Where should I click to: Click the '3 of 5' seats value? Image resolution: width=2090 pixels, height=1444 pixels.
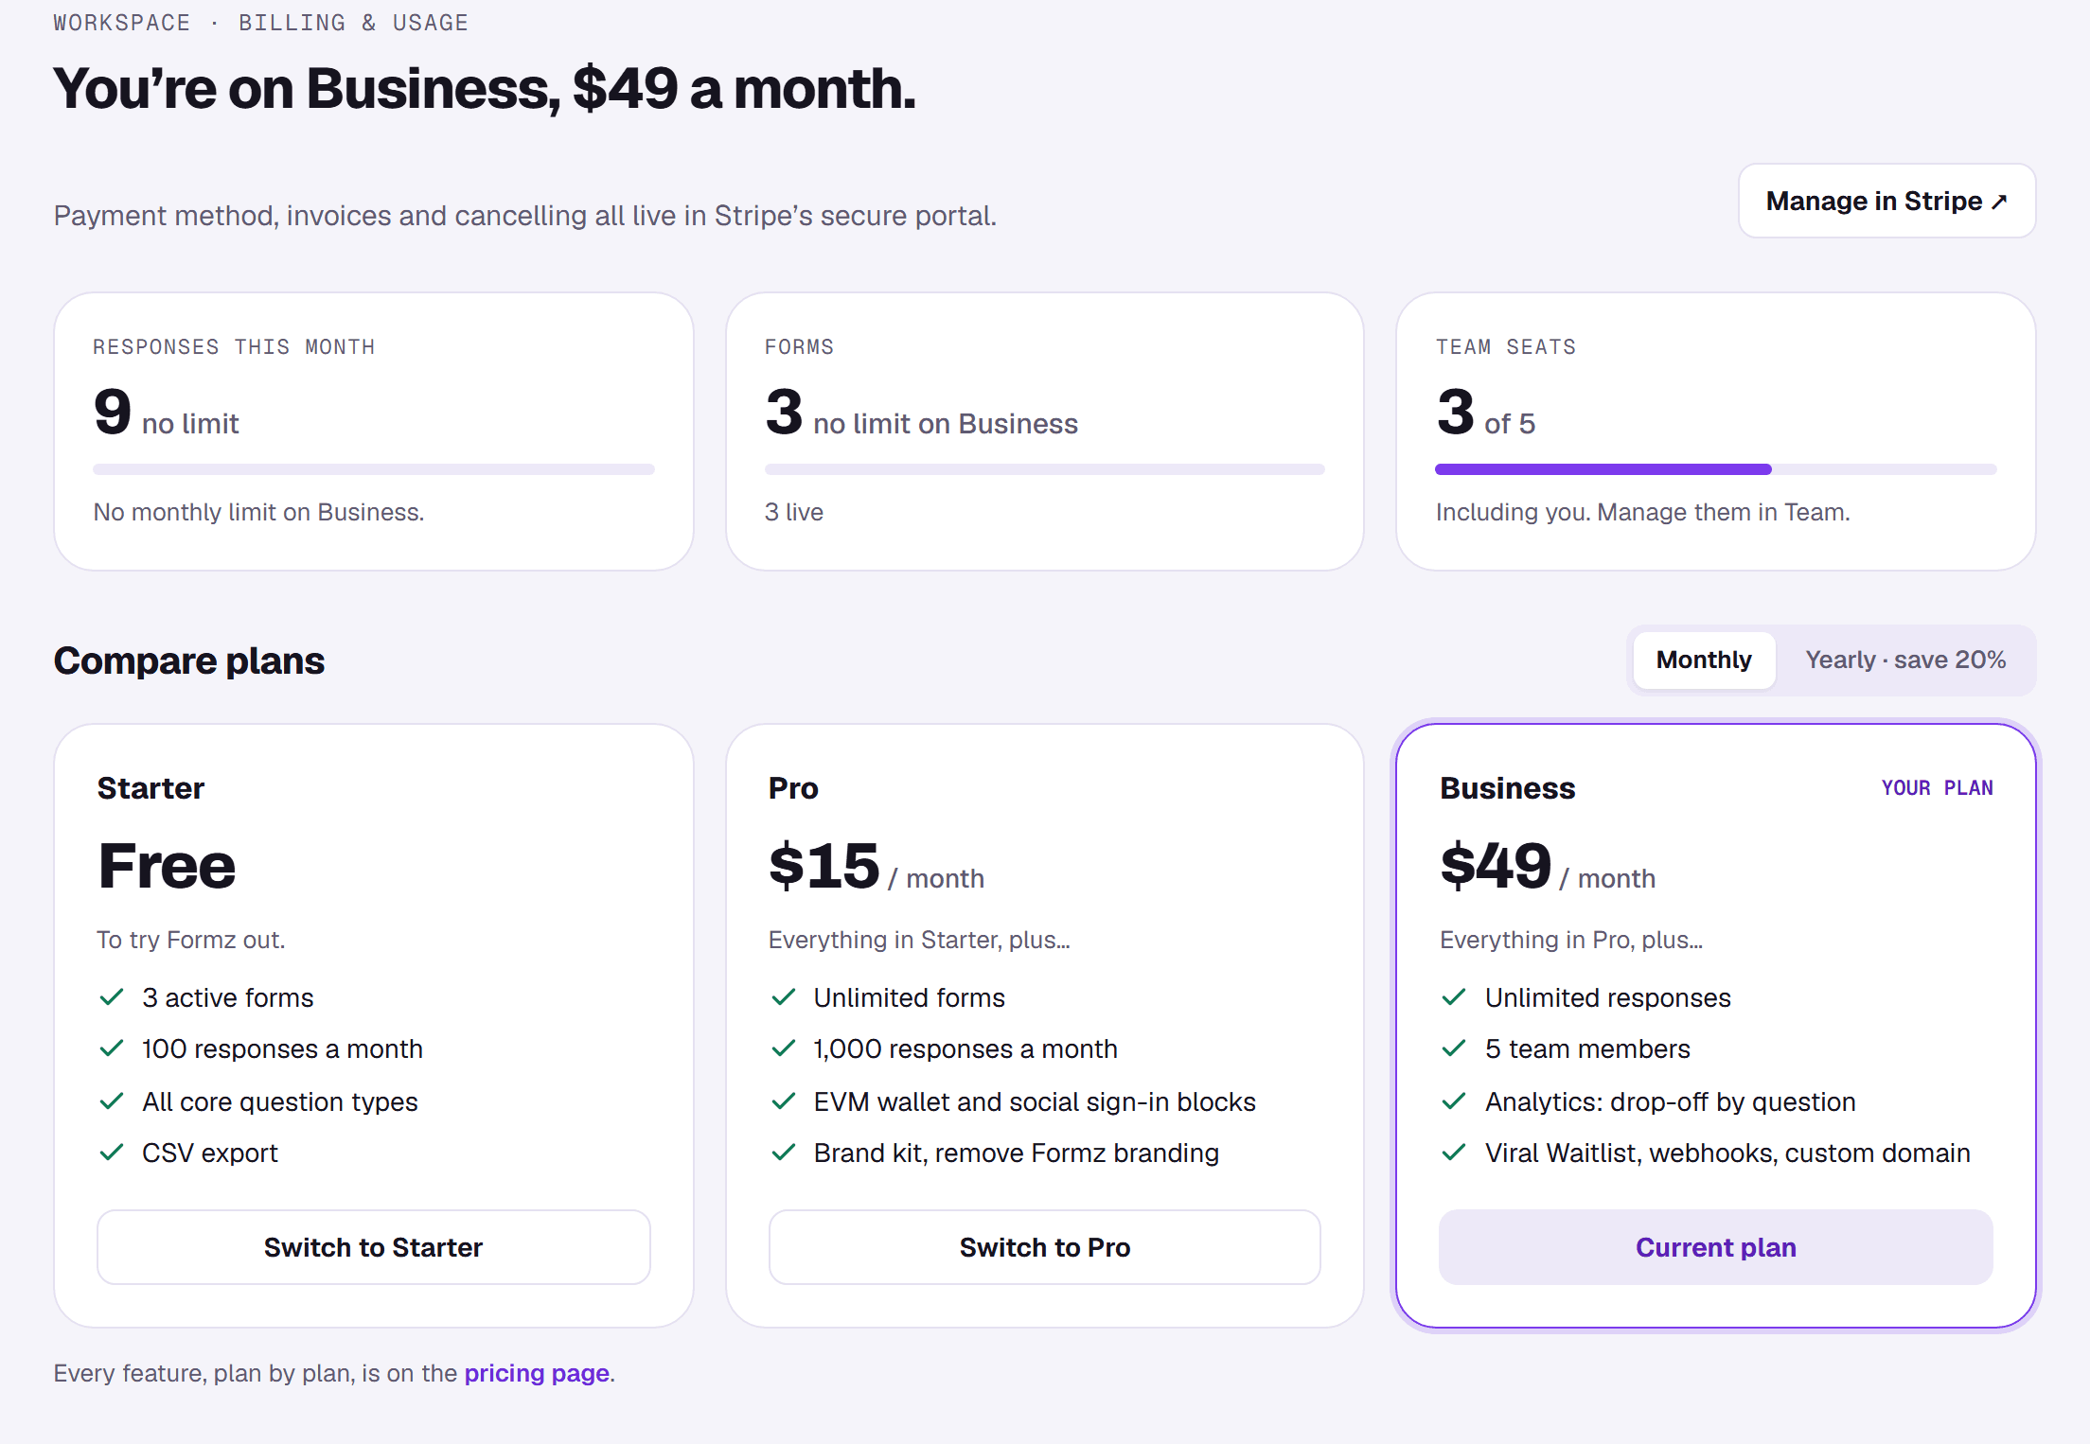pos(1485,413)
